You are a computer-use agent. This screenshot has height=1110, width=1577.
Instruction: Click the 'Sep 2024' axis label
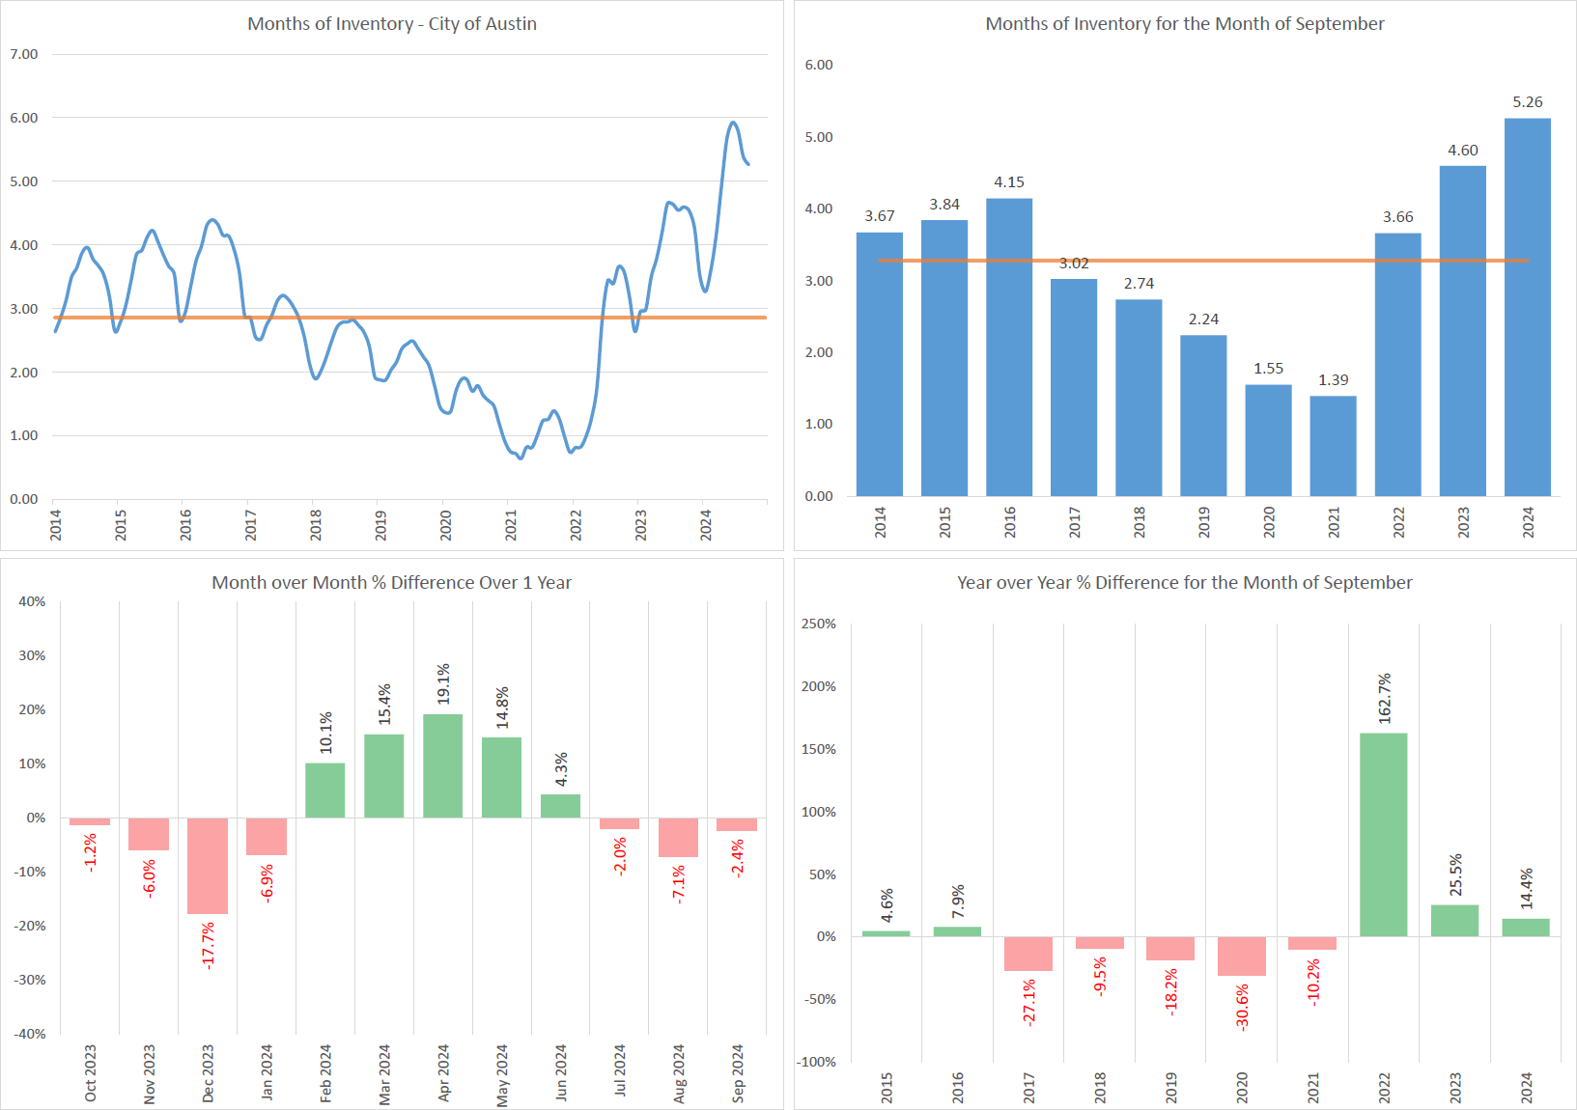coord(738,1072)
